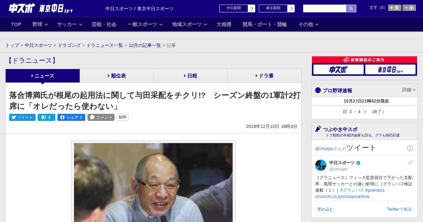Expand the 地域スポーツ navigation menu
This screenshot has width=423, height=222.
[x=190, y=24]
